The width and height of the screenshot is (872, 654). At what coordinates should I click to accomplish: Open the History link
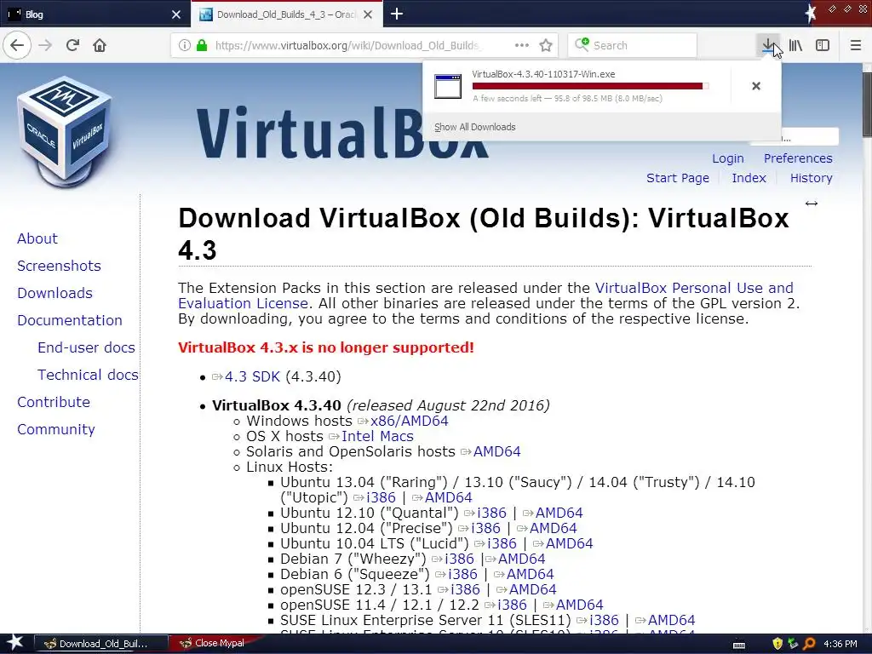click(x=812, y=178)
